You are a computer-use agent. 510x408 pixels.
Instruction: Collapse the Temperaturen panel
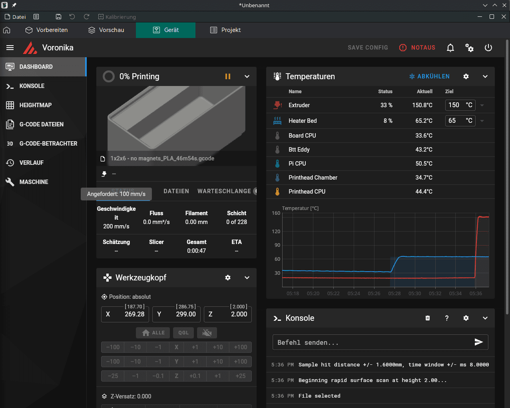pyautogui.click(x=485, y=76)
